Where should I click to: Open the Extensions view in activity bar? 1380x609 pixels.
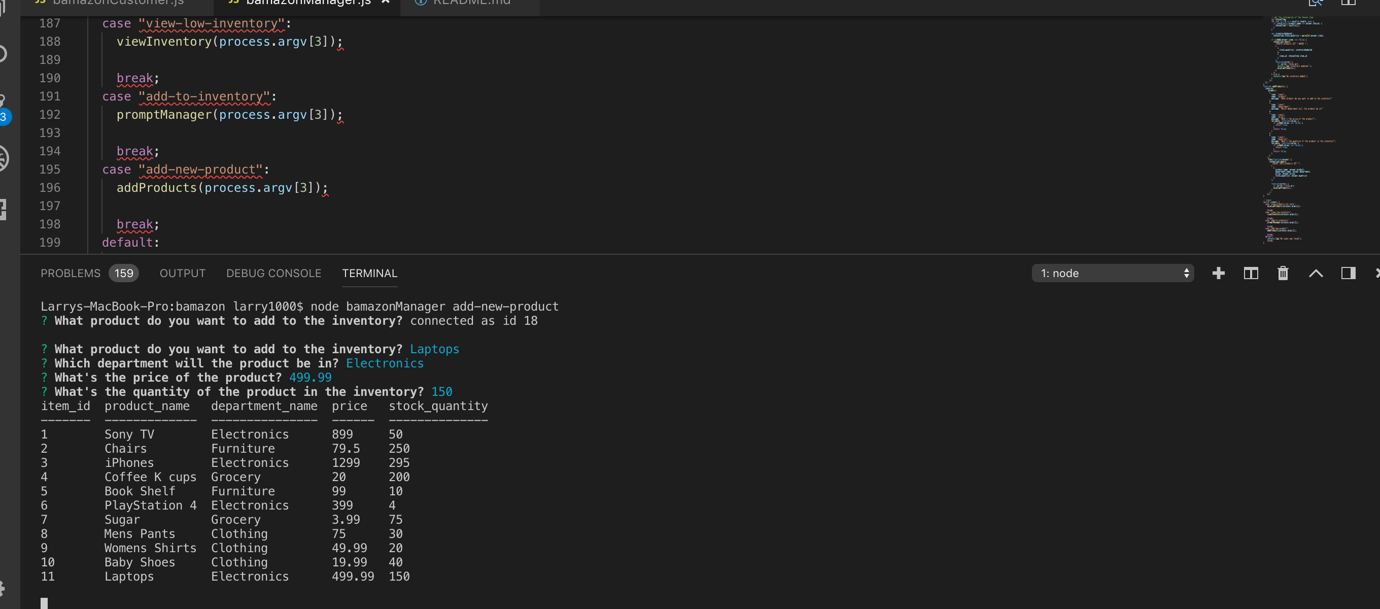coord(3,209)
